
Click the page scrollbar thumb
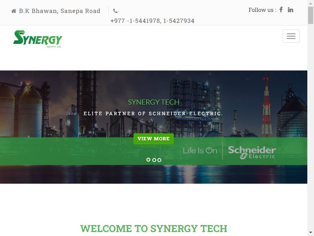(310, 15)
